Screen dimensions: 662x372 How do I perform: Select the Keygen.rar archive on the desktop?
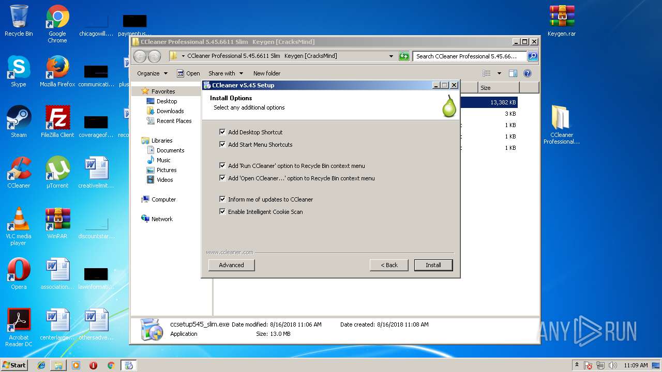pyautogui.click(x=562, y=21)
